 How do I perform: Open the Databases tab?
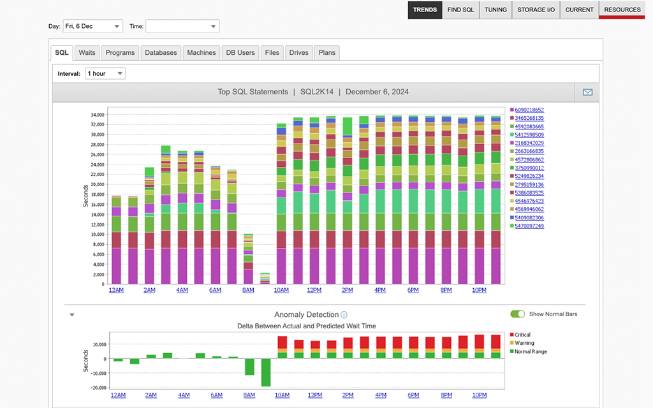pyautogui.click(x=161, y=52)
